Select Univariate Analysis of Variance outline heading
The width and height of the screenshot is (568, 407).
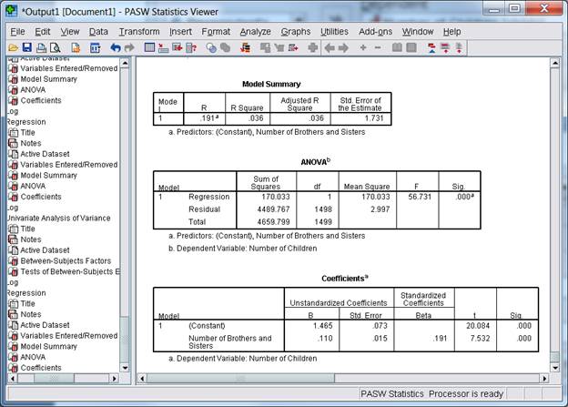coord(58,219)
